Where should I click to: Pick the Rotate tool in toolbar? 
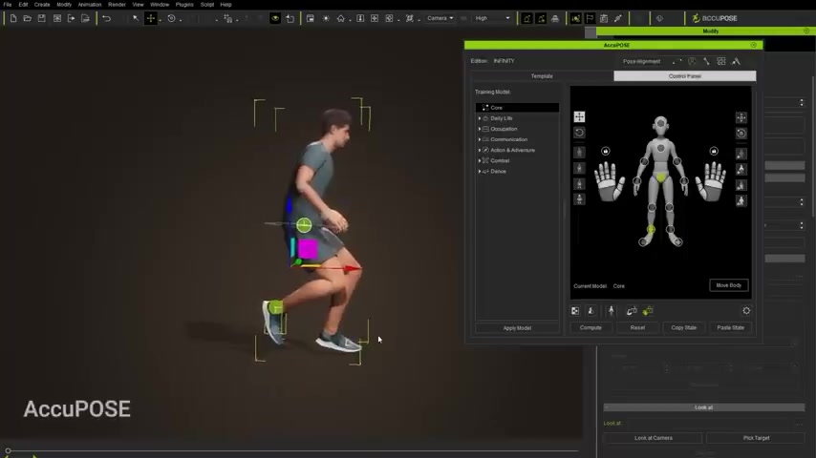tap(171, 18)
